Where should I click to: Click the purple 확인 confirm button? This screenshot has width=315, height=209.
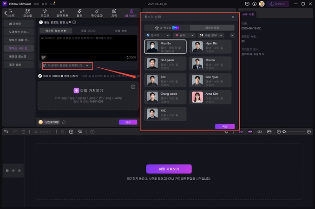225,126
